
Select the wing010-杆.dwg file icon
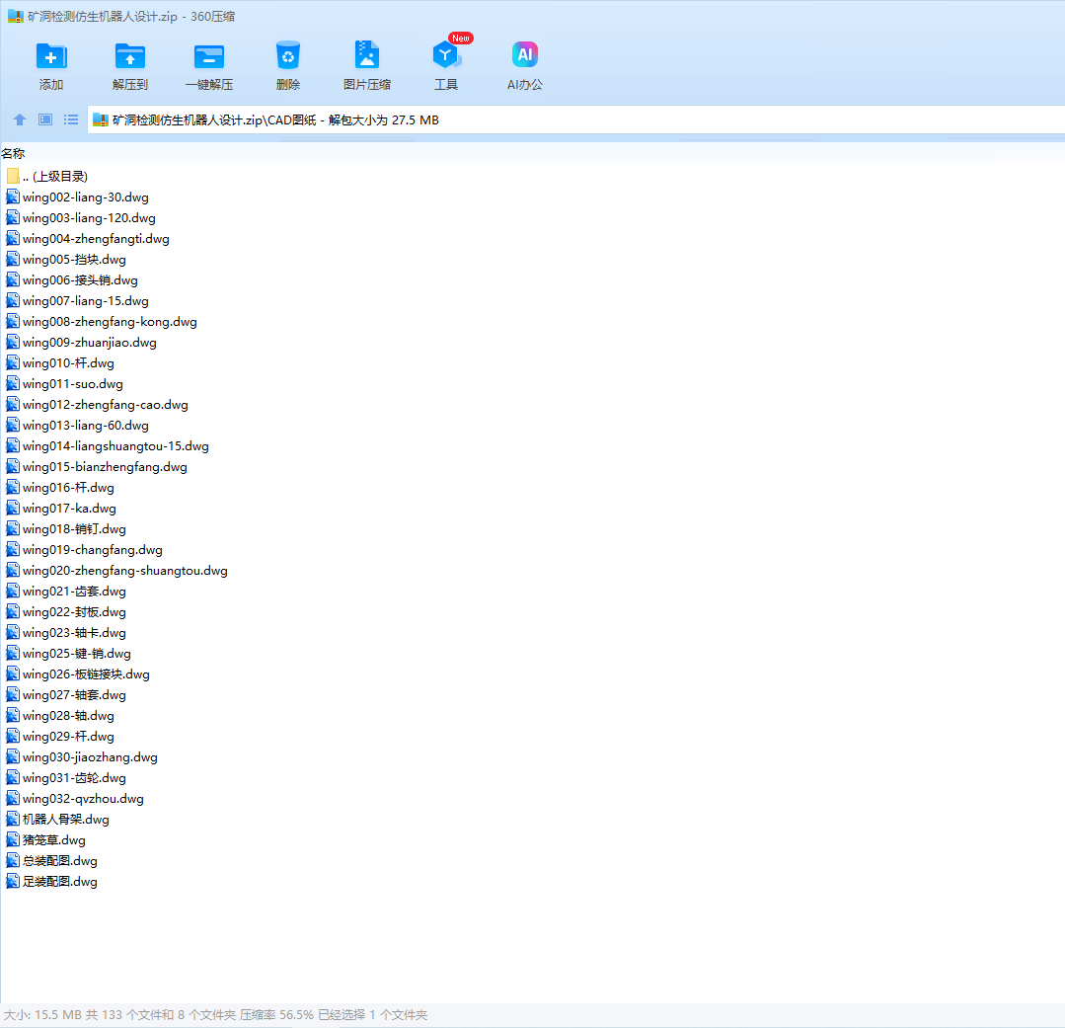click(13, 362)
